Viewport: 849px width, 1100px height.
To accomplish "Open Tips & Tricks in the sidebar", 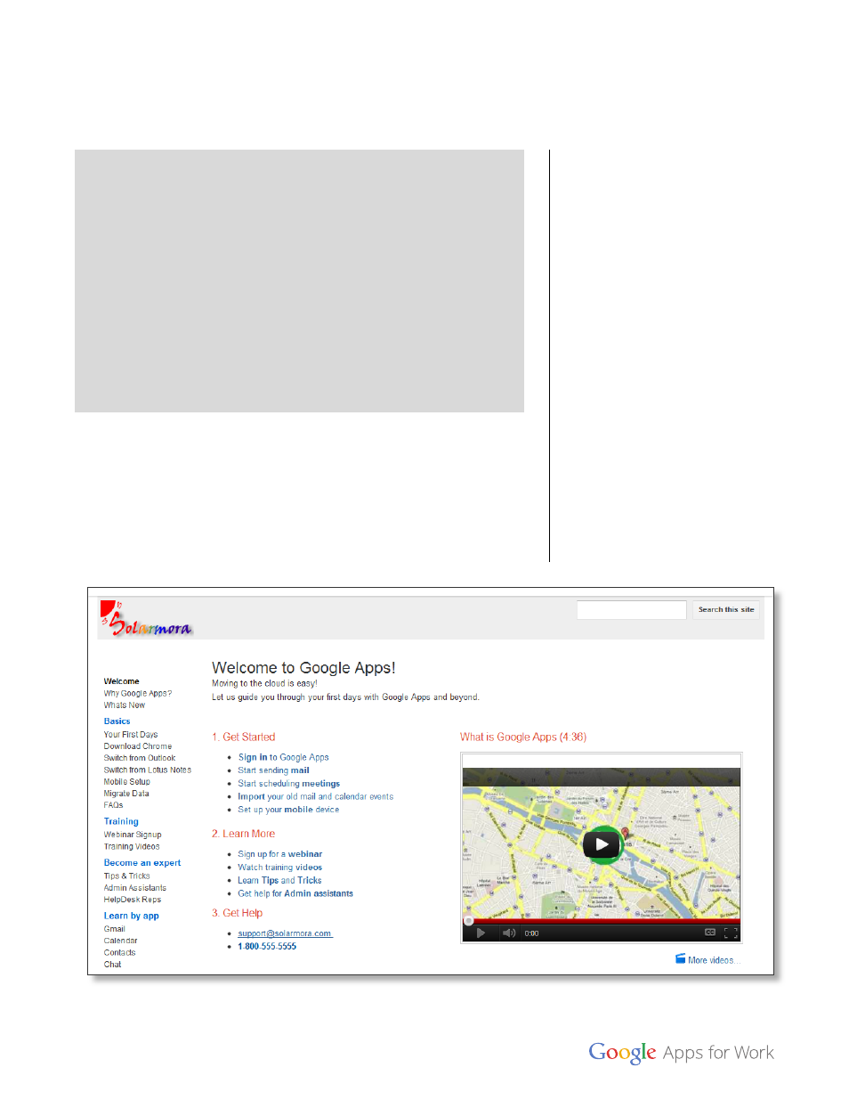I will pos(127,876).
